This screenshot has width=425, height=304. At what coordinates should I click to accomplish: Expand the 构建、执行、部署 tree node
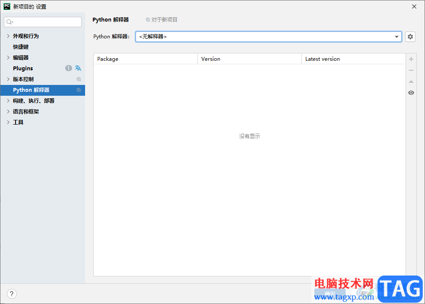click(8, 101)
